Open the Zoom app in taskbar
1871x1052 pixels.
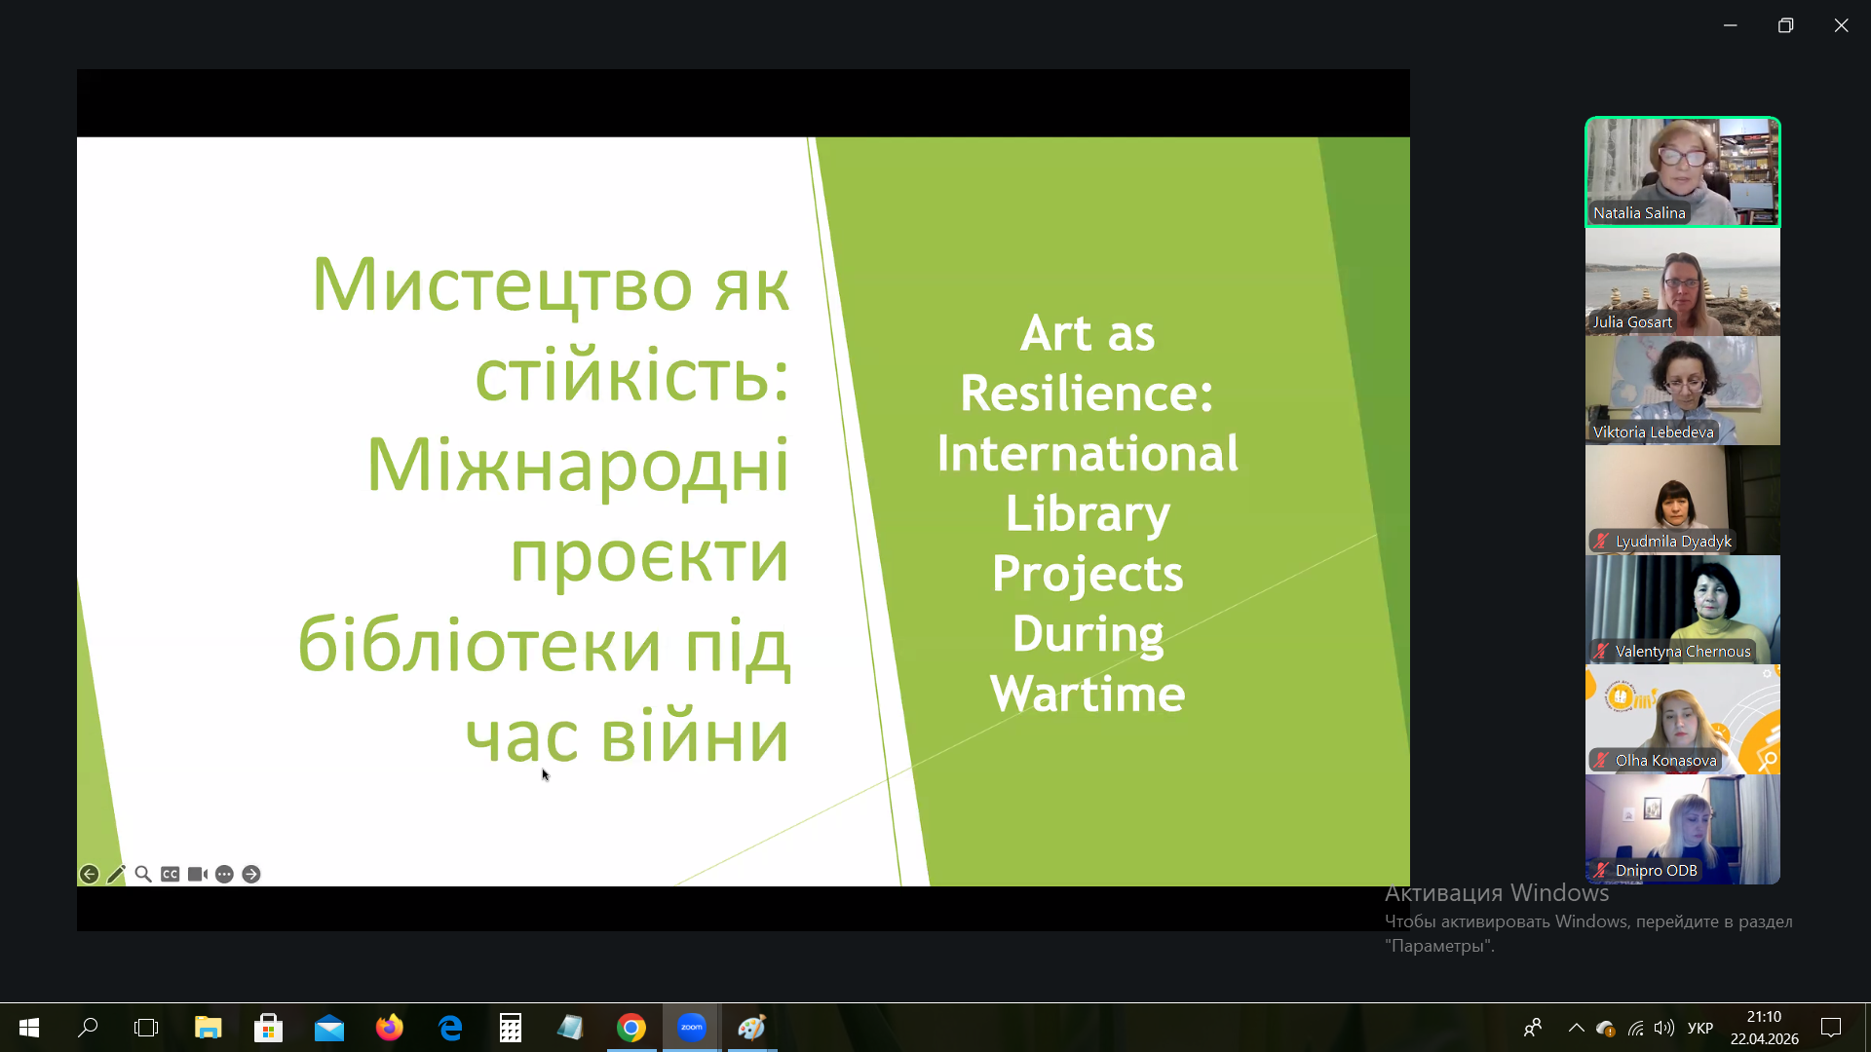pos(692,1028)
